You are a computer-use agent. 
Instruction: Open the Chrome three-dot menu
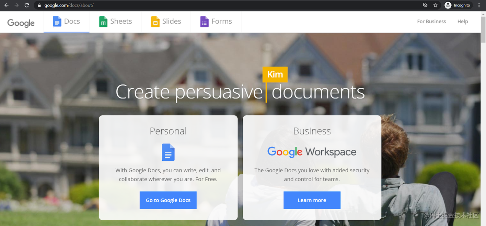point(479,5)
